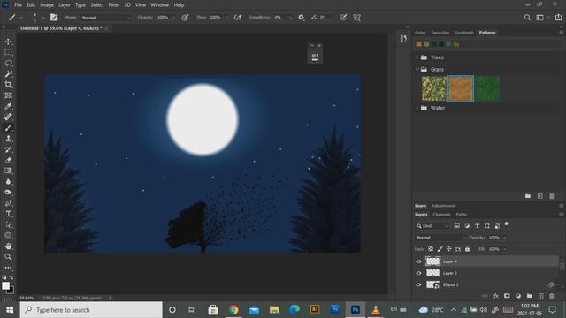Open the Window menu

[x=159, y=5]
